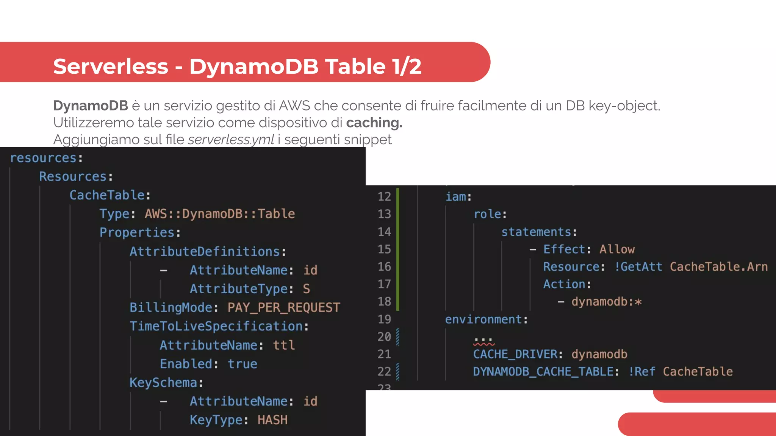Click the 'AWS::DynamoDB::Table' type value
This screenshot has width=776, height=436.
[x=219, y=214]
